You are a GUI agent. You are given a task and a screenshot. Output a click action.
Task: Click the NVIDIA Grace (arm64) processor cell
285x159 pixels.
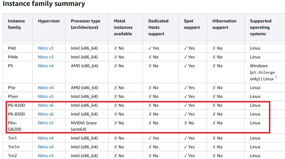[84, 126]
